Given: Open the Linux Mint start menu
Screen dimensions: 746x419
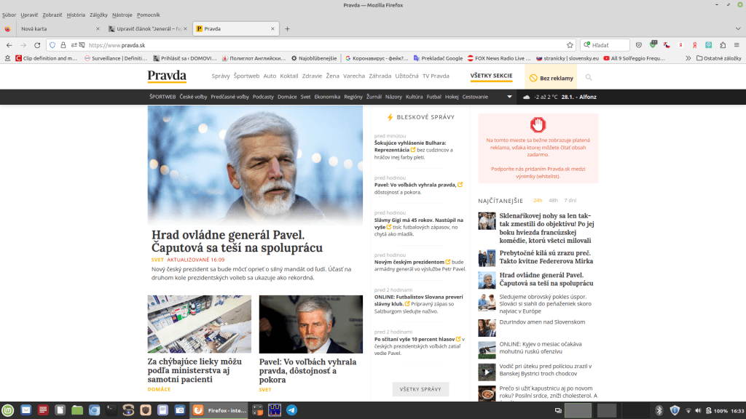Looking at the screenshot, I should (8, 410).
